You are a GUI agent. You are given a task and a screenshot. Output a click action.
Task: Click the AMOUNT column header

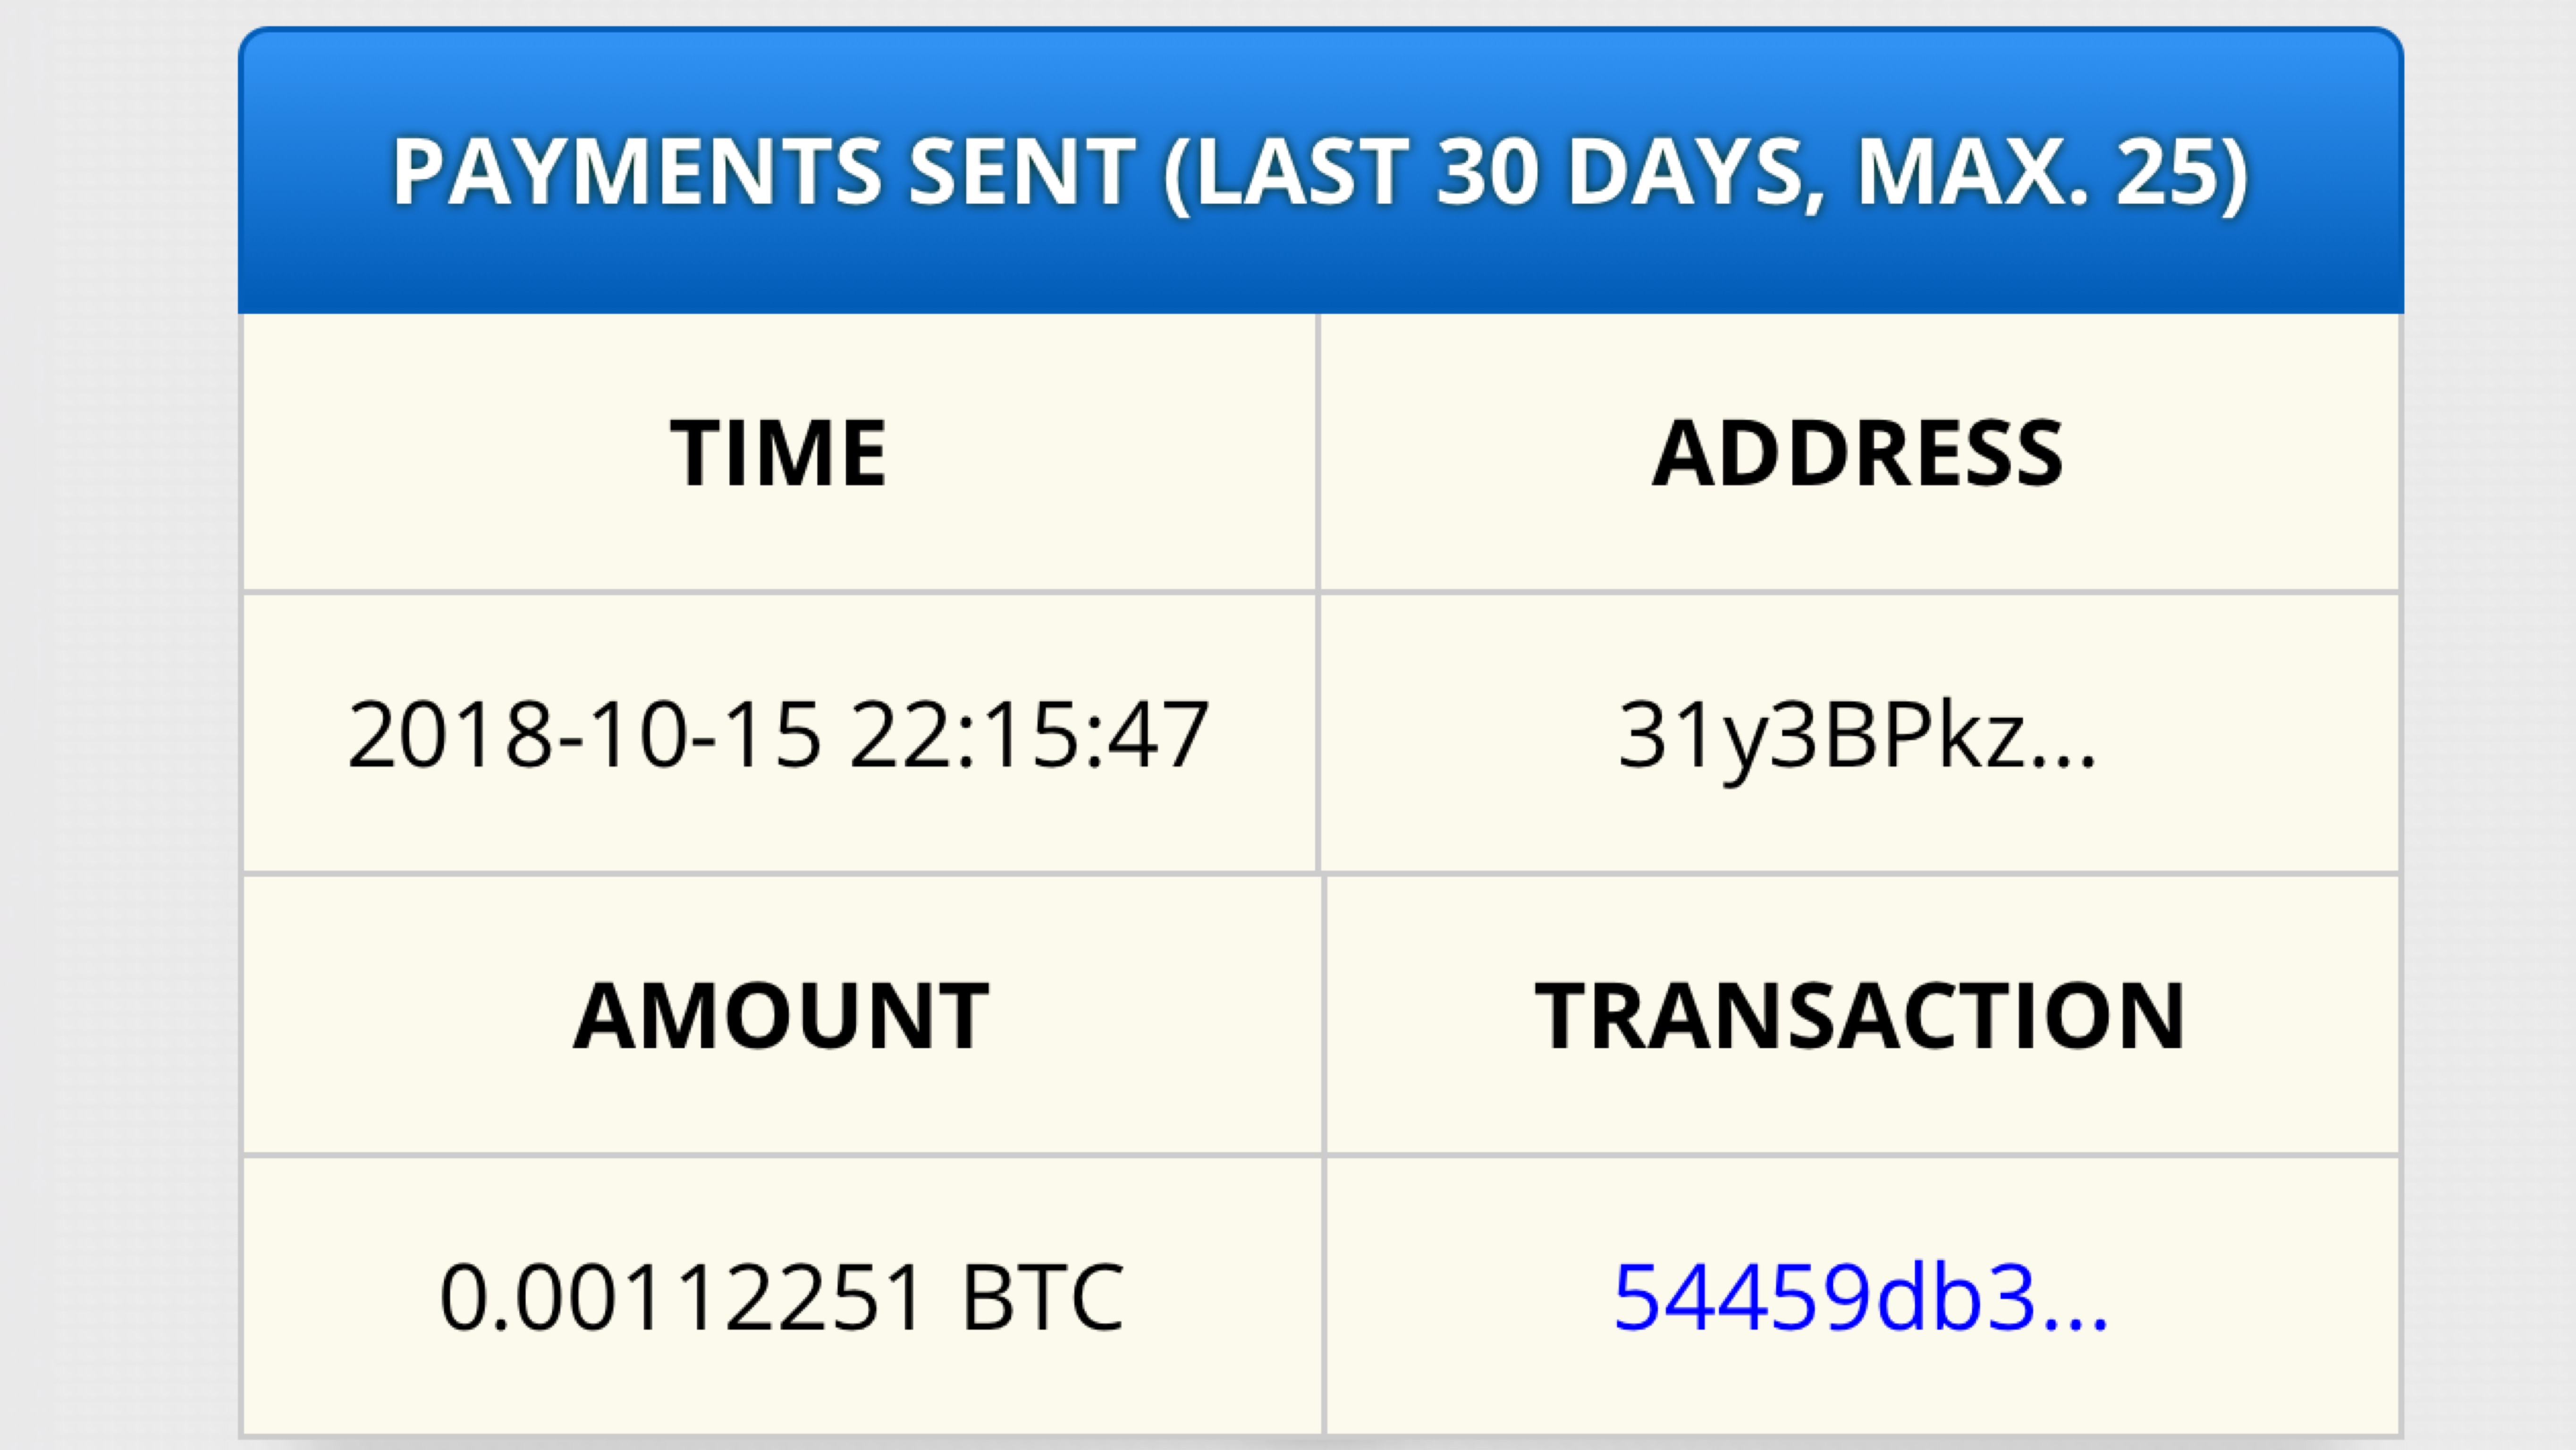tap(781, 1016)
